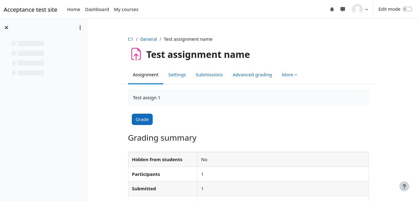
Task: Open the notifications bell icon
Action: (x=332, y=9)
